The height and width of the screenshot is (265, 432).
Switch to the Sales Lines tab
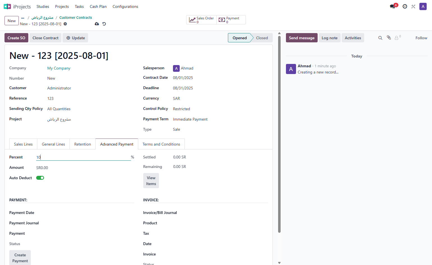point(23,144)
